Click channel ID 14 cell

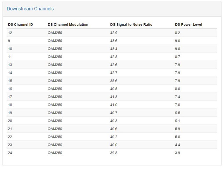click(10, 73)
